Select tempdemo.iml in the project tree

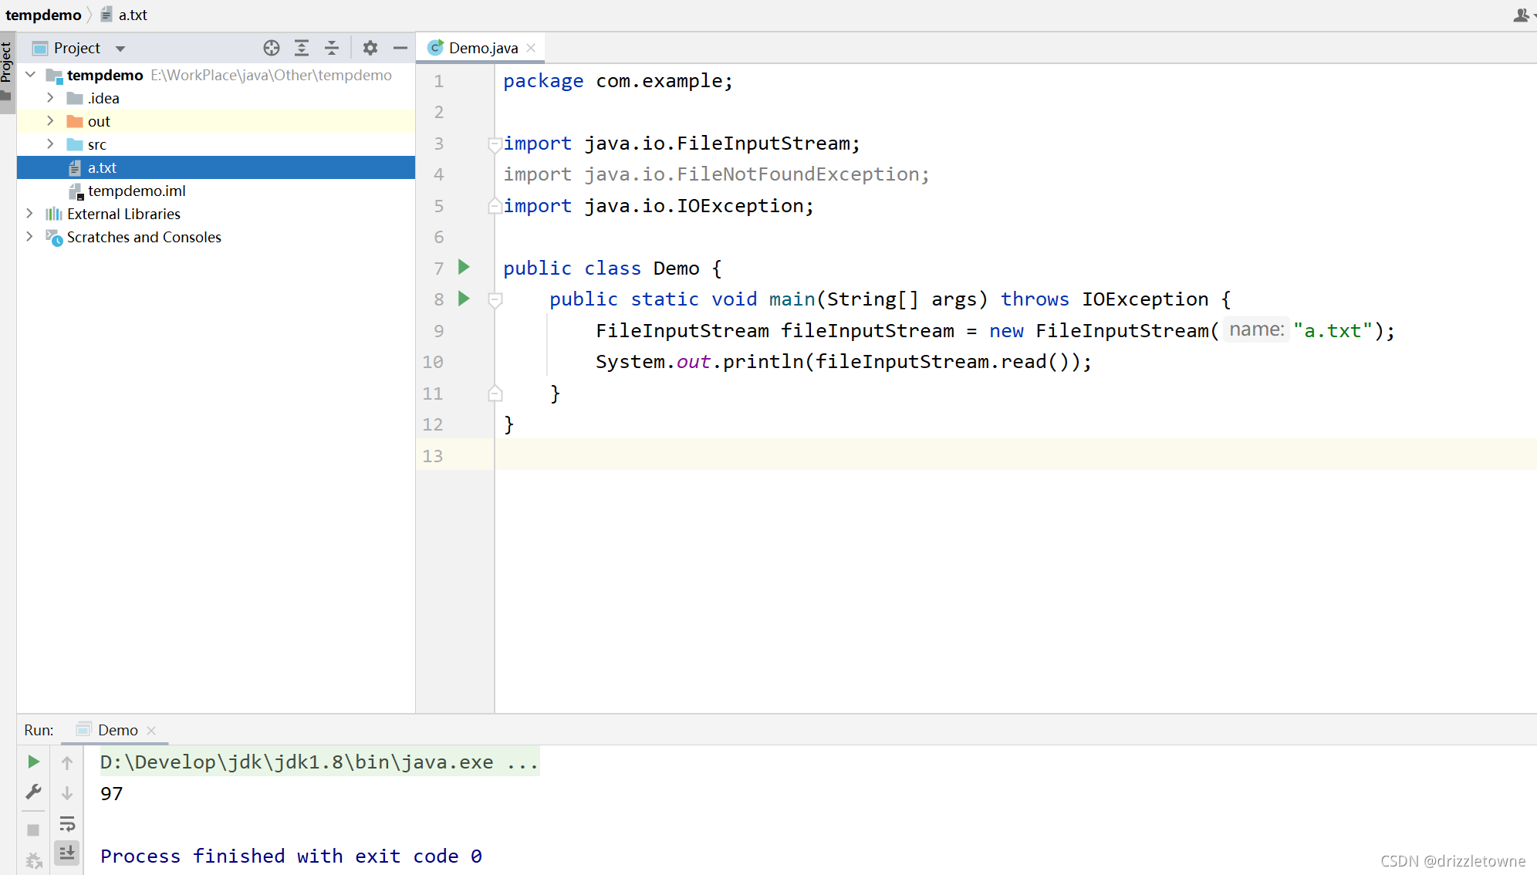[136, 191]
